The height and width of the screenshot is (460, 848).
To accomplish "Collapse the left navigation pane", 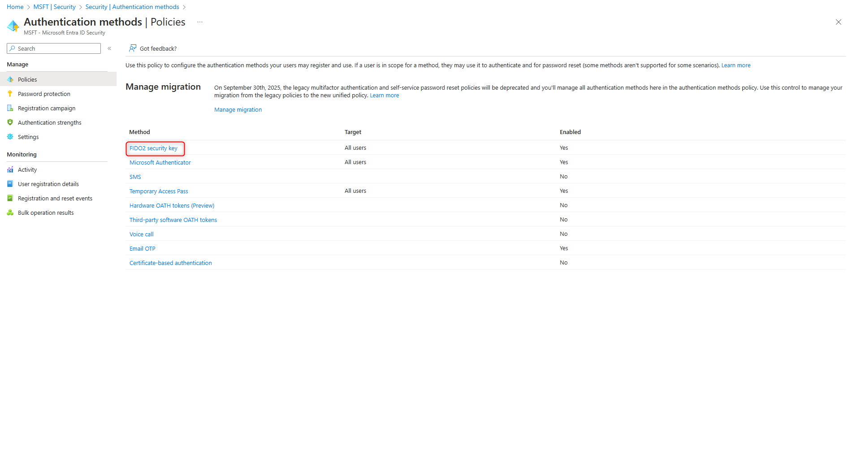I will pos(109,48).
